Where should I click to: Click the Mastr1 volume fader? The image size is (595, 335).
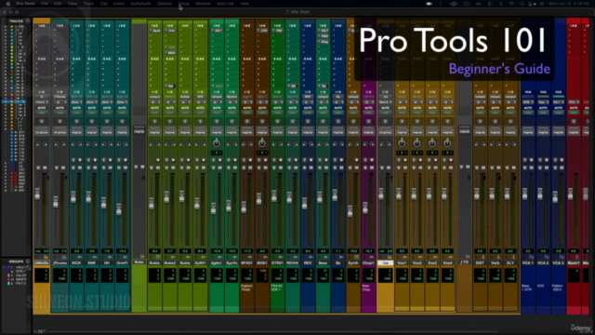click(570, 194)
